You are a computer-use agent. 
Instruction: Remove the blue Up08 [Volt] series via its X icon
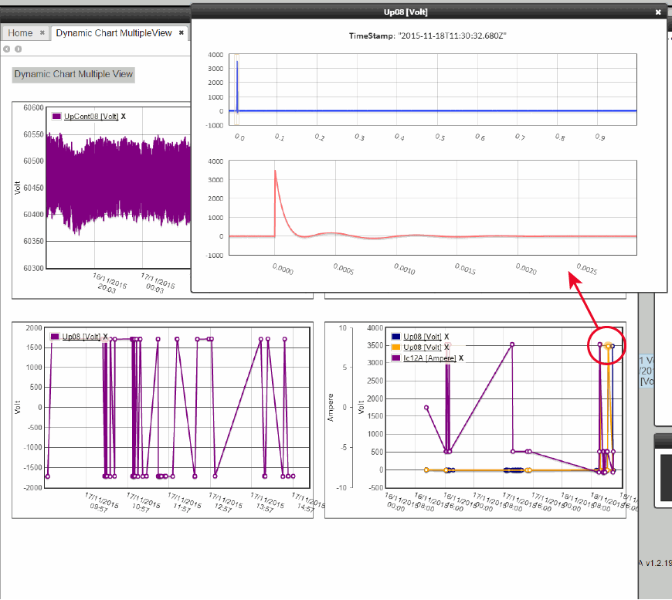click(446, 337)
